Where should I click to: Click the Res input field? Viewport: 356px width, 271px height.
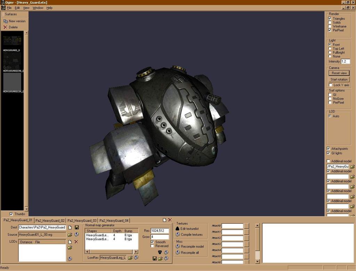coord(160,231)
